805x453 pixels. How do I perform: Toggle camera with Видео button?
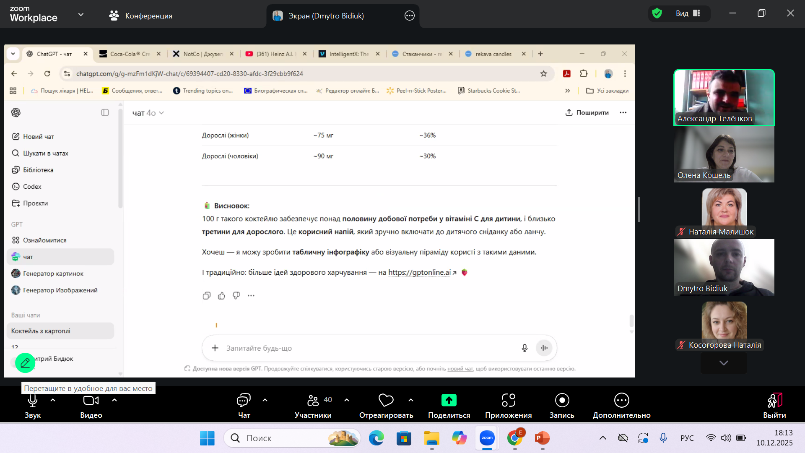[91, 401]
